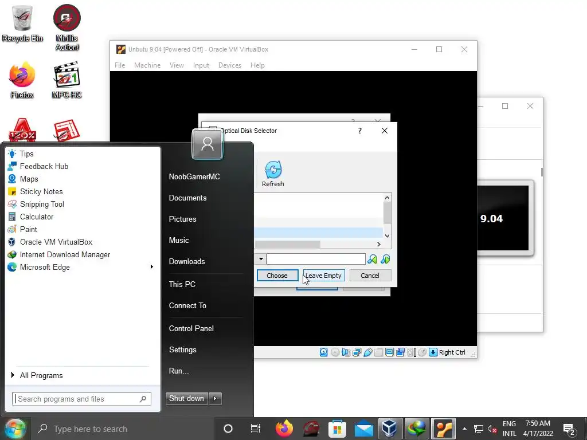The width and height of the screenshot is (587, 440).
Task: Click Cancel in Optical Disk Selector
Action: [370, 276]
